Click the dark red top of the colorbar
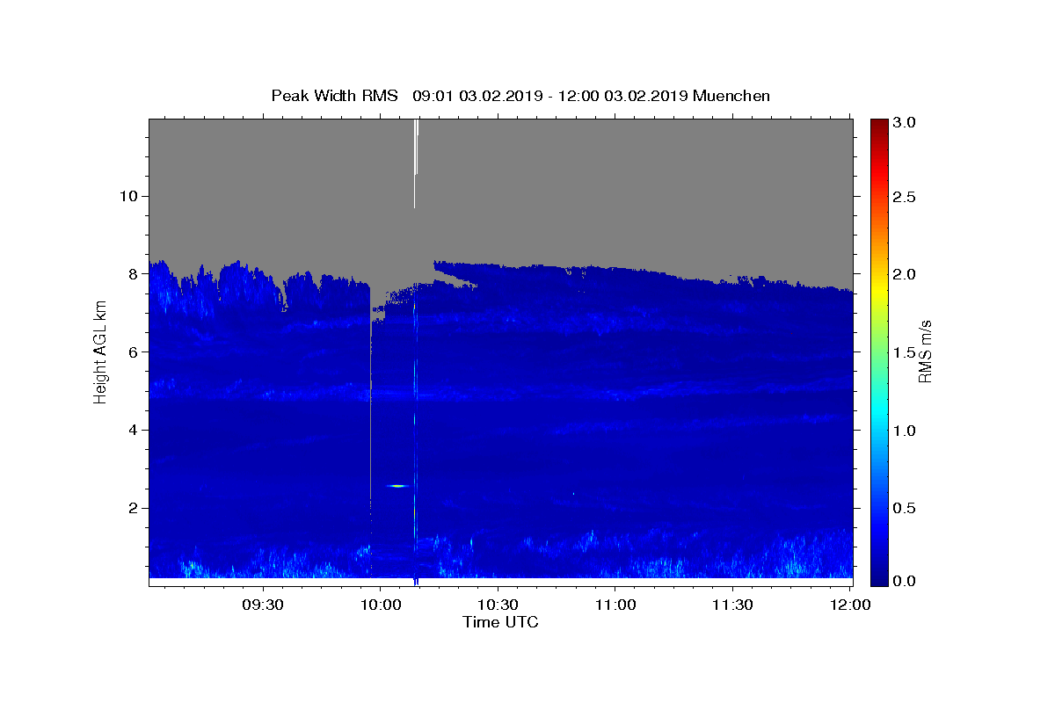Viewport: 1055px width, 703px height. pos(879,126)
